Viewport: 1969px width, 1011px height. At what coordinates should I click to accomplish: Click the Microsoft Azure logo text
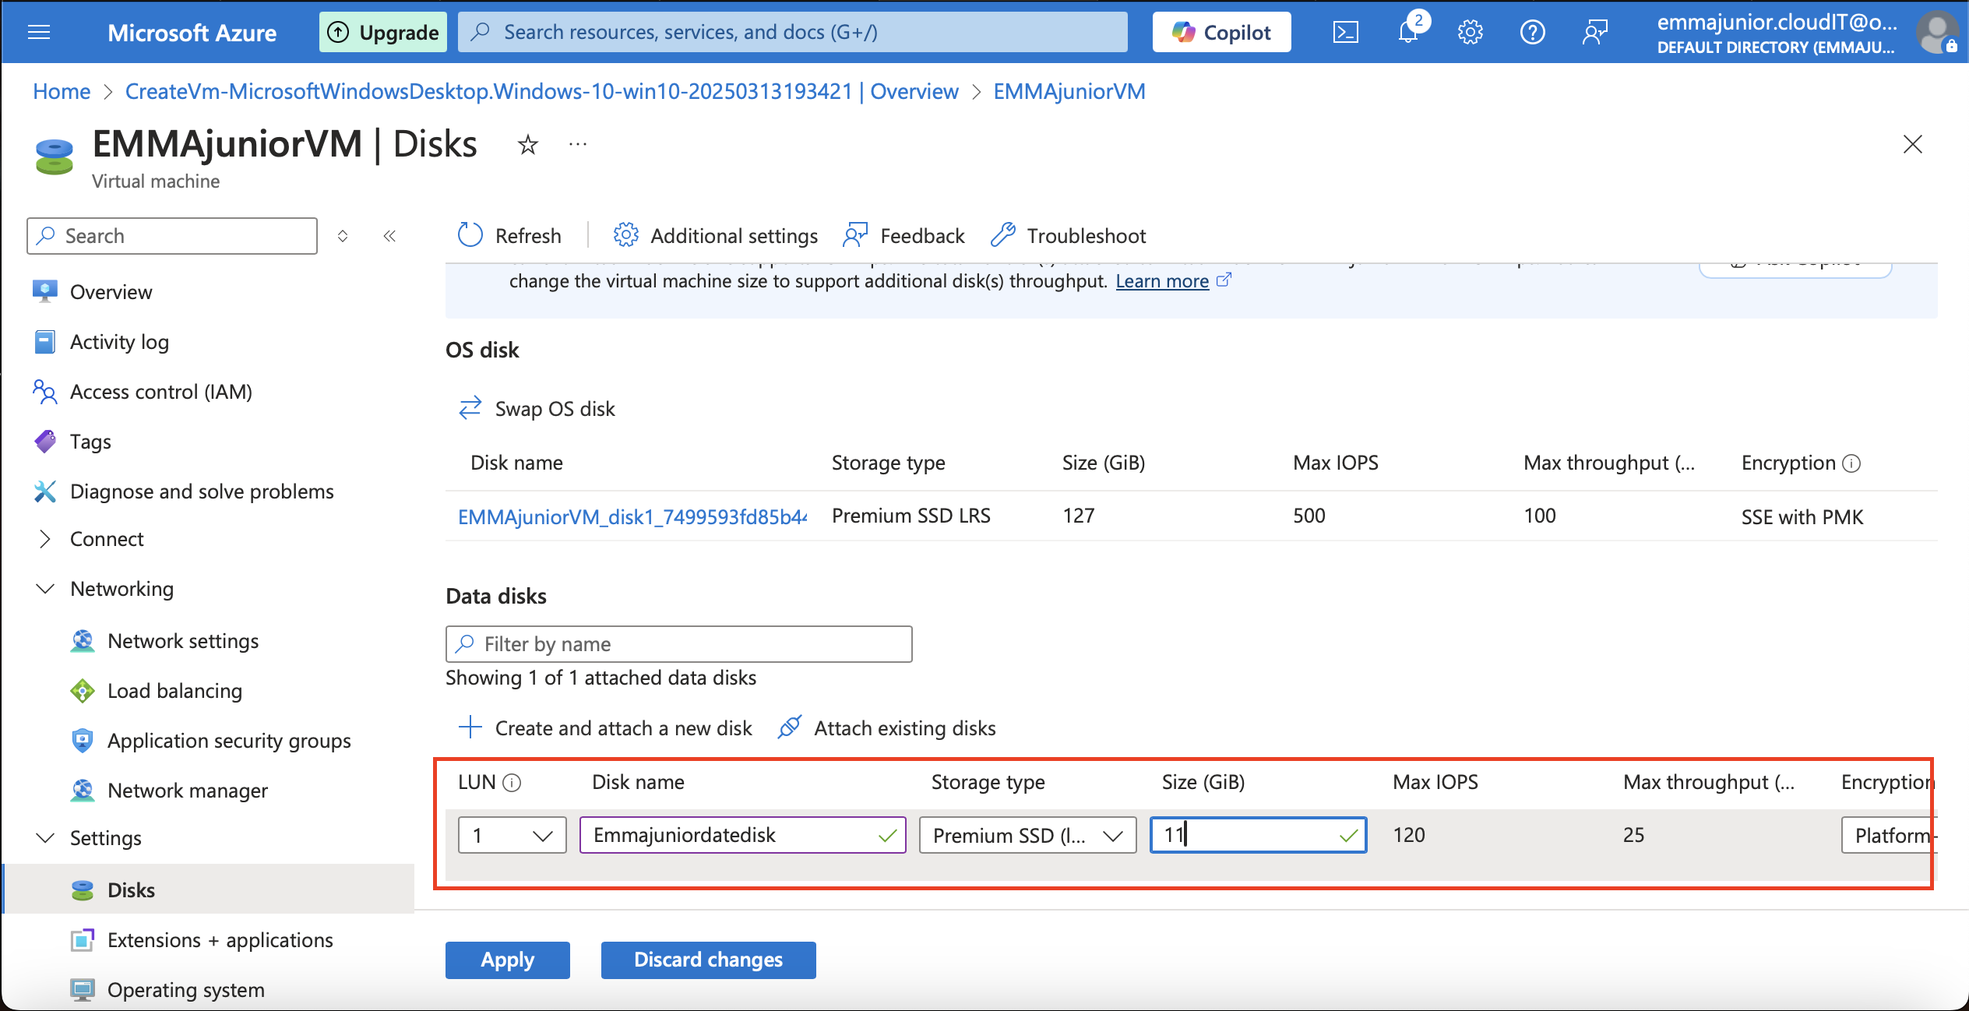(192, 32)
